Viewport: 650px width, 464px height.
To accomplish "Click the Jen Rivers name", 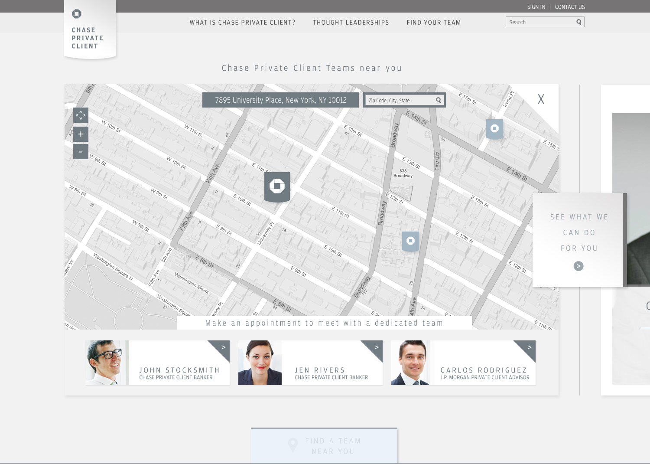I will pos(320,370).
